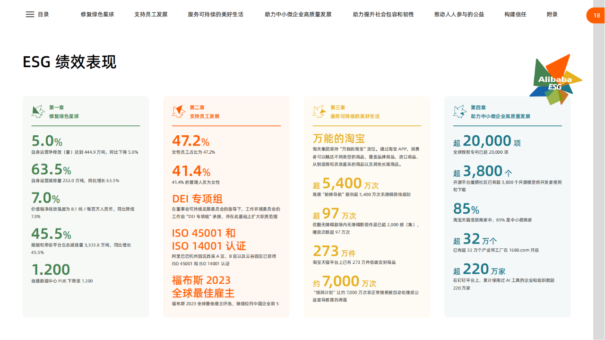Click the large green 7.0% figure
The height and width of the screenshot is (340, 605).
[45, 198]
